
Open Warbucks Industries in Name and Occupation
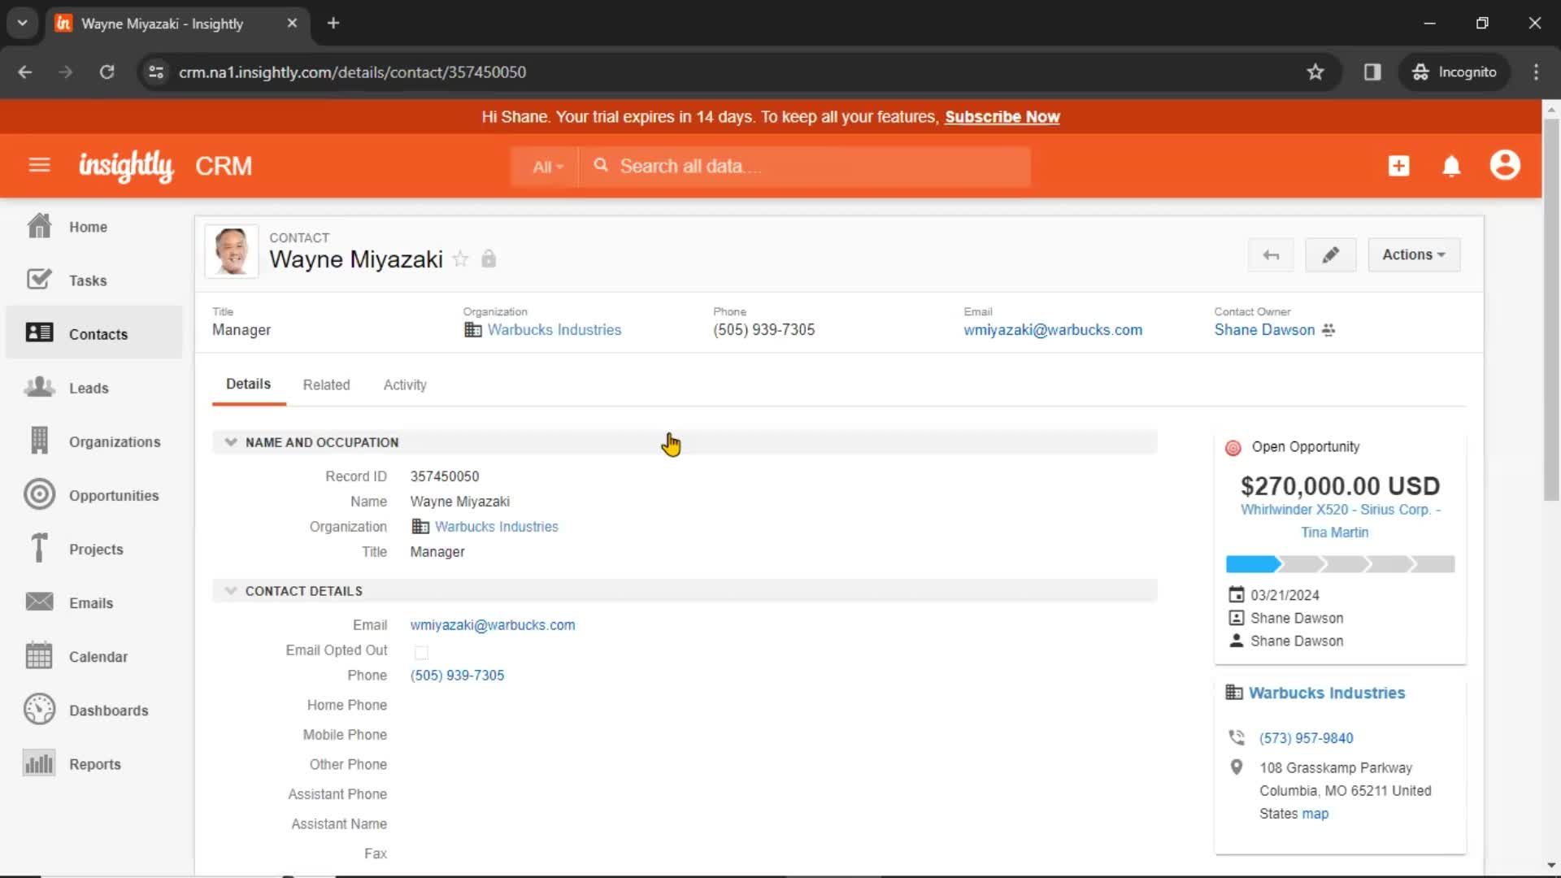[x=496, y=527]
